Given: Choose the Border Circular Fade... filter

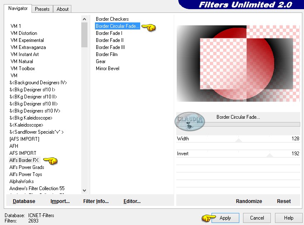Looking at the screenshot, I should 117,26.
